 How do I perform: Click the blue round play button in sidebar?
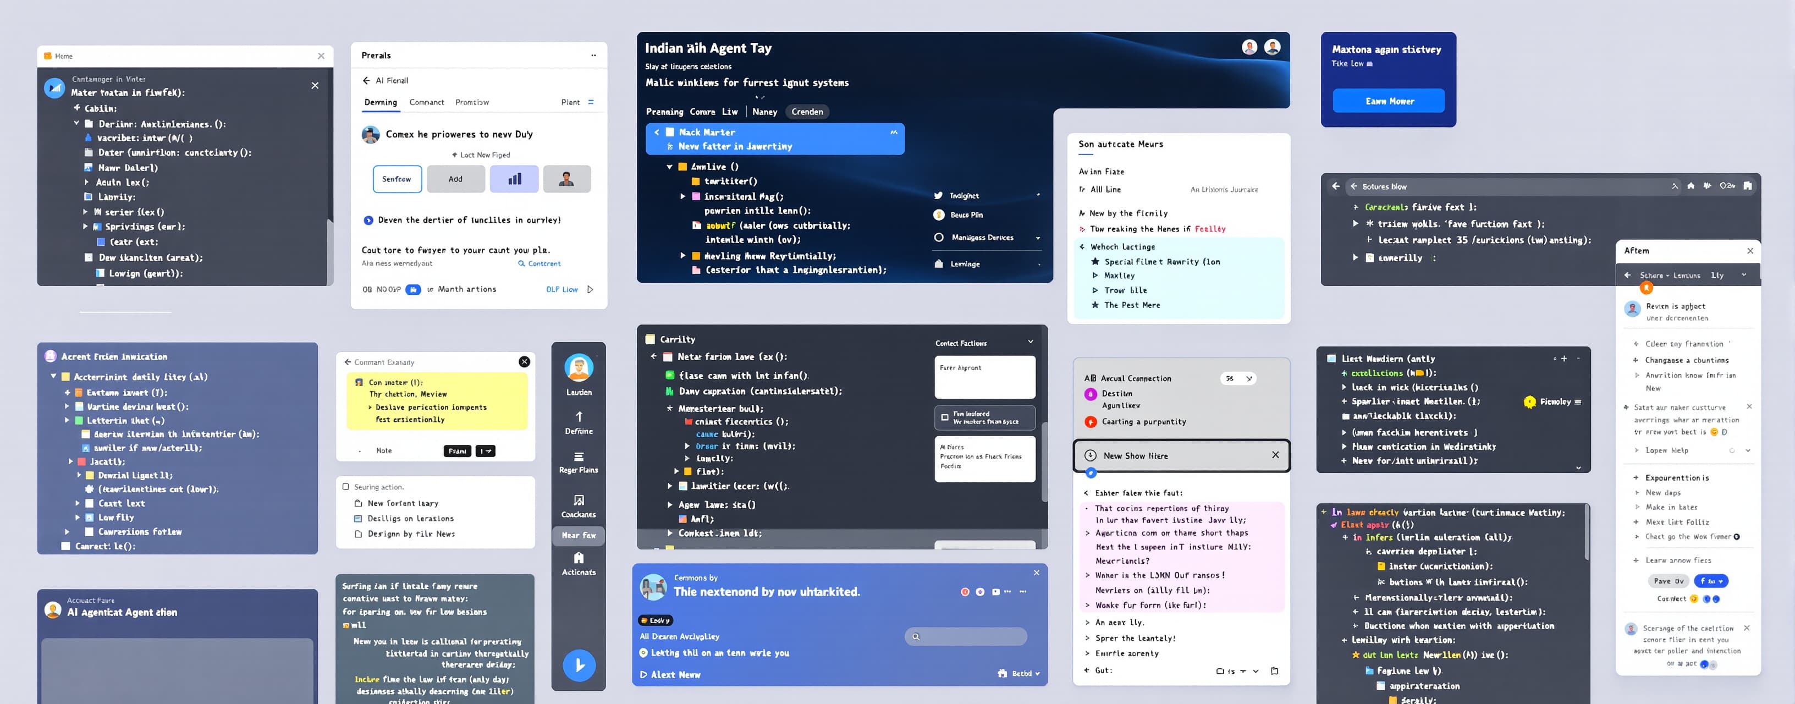click(x=579, y=665)
